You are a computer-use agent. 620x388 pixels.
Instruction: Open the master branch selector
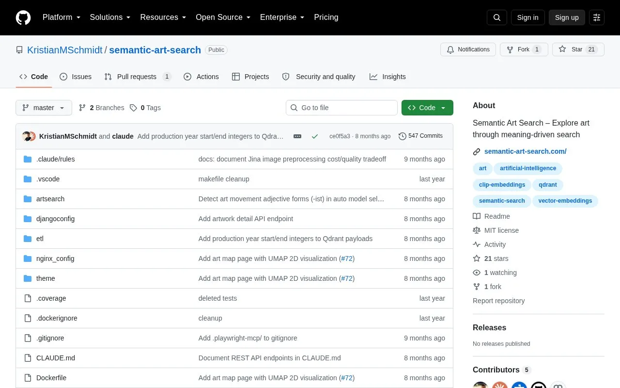click(44, 108)
